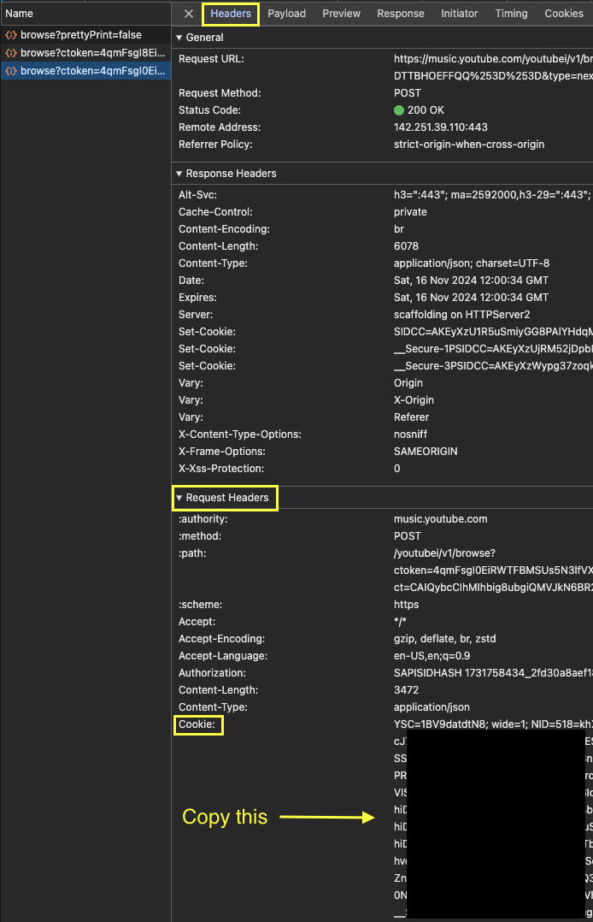Close the request details panel
Viewport: 593px width, 922px height.
pos(189,14)
